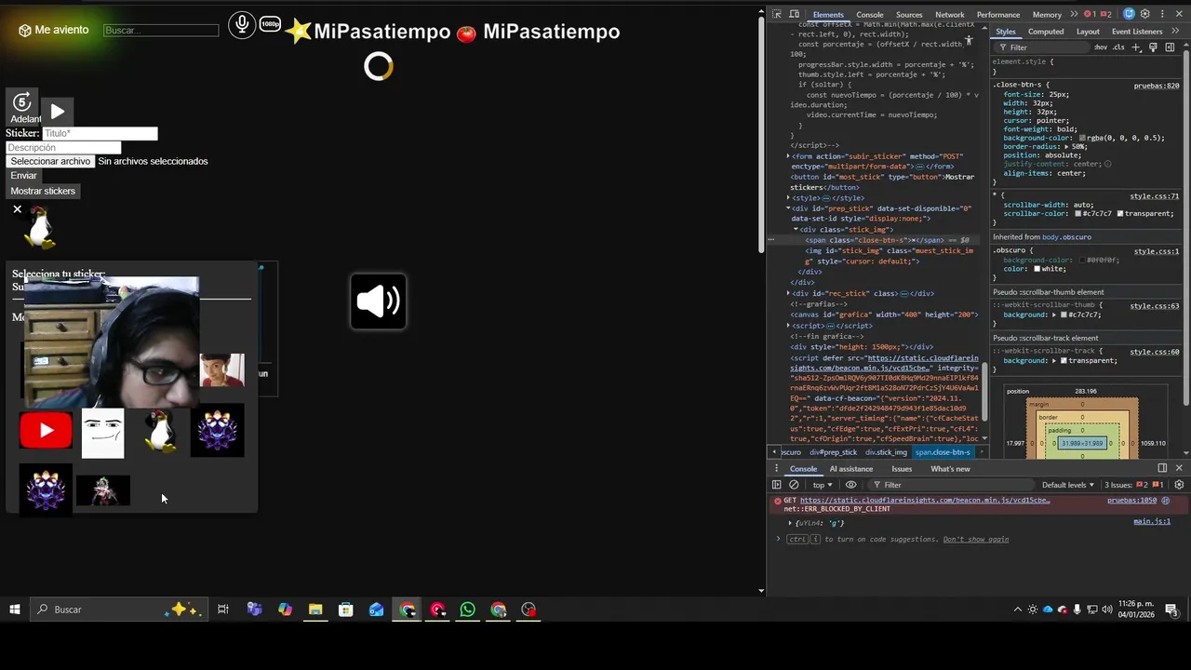This screenshot has width=1191, height=670.
Task: Click the microphone icon in page header
Action: tap(242, 25)
